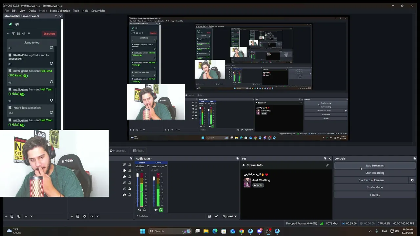Screen dimensions: 420x236
Task: Click the Stop Streaming button
Action: tap(375, 166)
